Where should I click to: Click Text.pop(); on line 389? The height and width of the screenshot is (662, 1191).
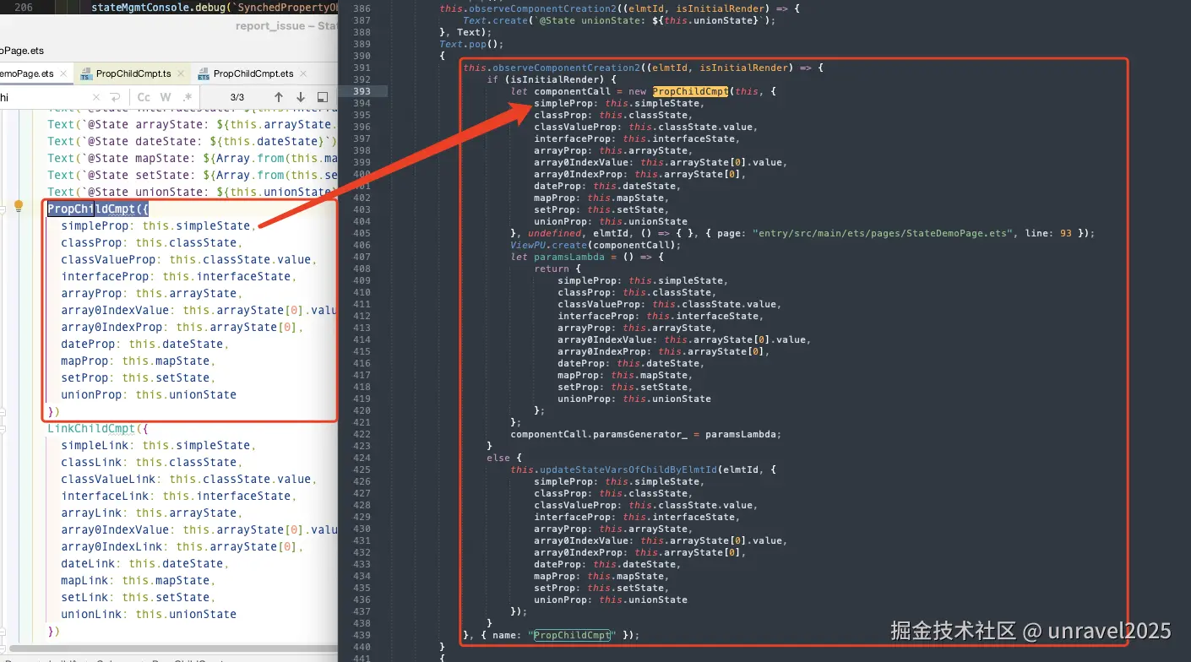click(471, 44)
